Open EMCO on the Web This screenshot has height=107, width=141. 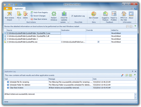[124, 16]
